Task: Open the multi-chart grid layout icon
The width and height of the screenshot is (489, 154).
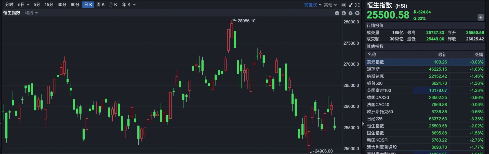Action: coord(343,5)
